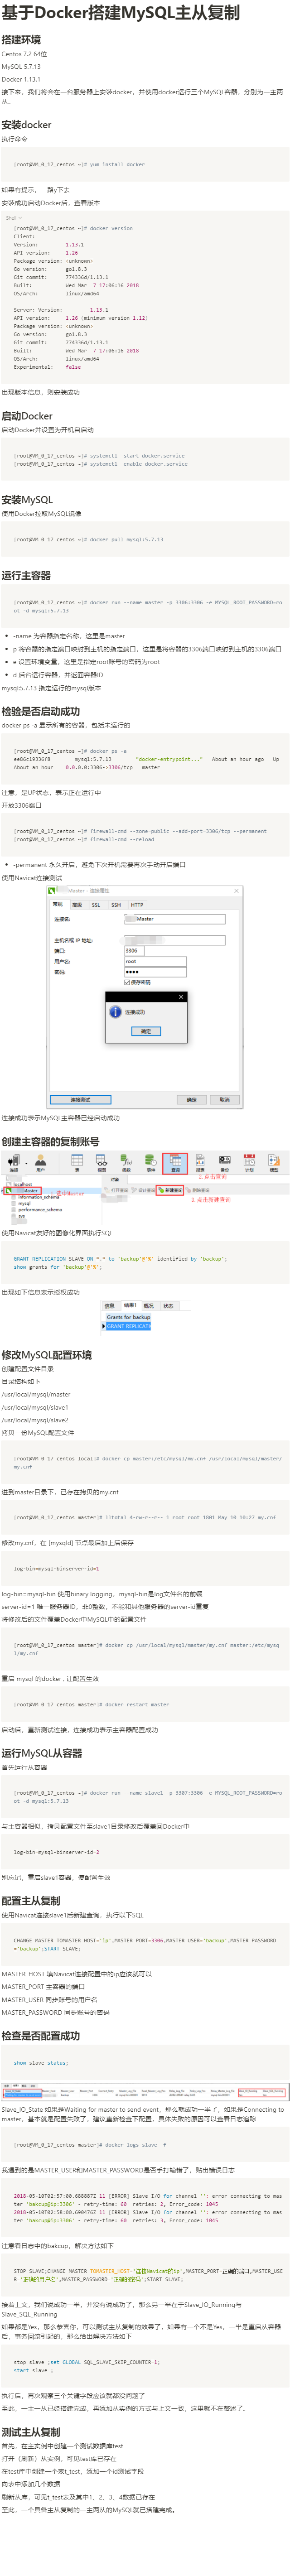Click 确定 in the 连接成功 message box
Image resolution: width=290 pixels, height=2576 pixels.
[x=146, y=1031]
